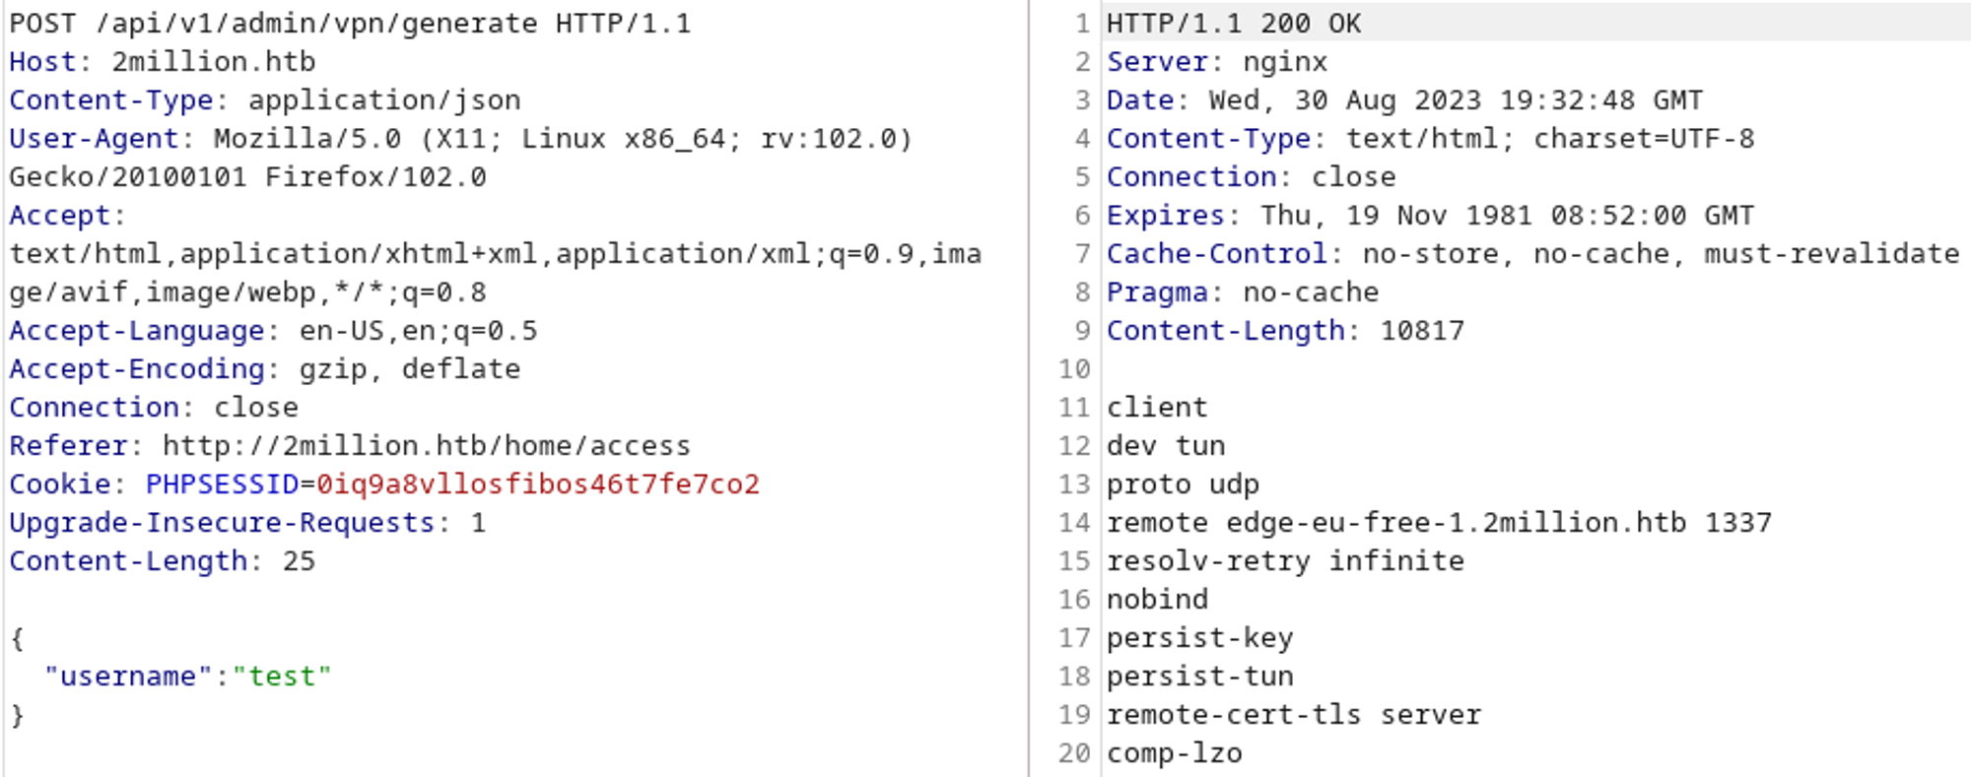
Task: Click the Host header value 2million.htb
Action: (x=213, y=62)
